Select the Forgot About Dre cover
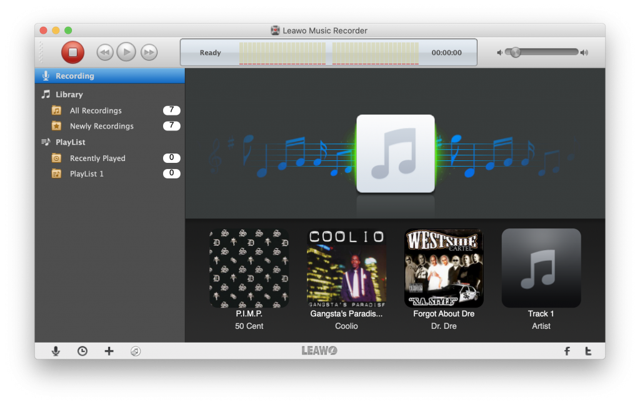 pos(444,268)
